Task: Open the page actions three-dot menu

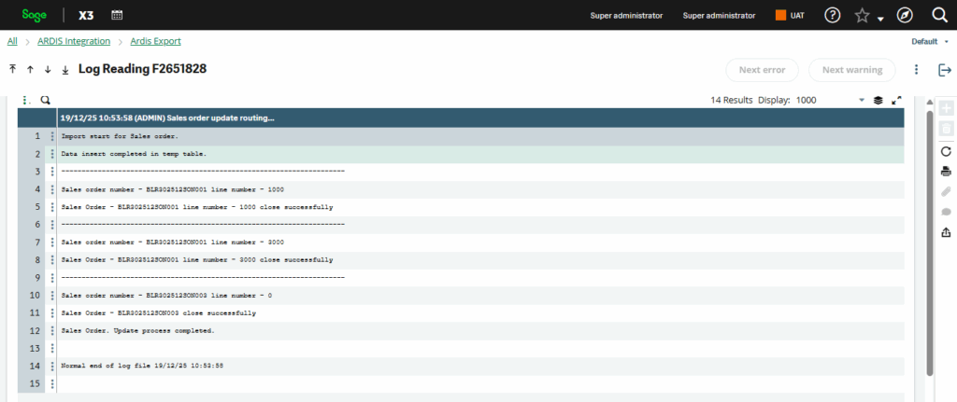Action: (x=916, y=70)
